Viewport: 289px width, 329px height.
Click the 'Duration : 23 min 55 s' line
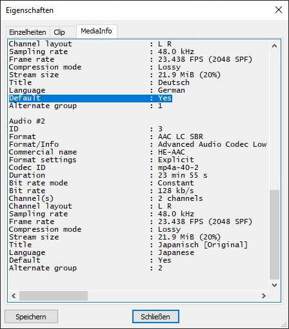pos(108,175)
